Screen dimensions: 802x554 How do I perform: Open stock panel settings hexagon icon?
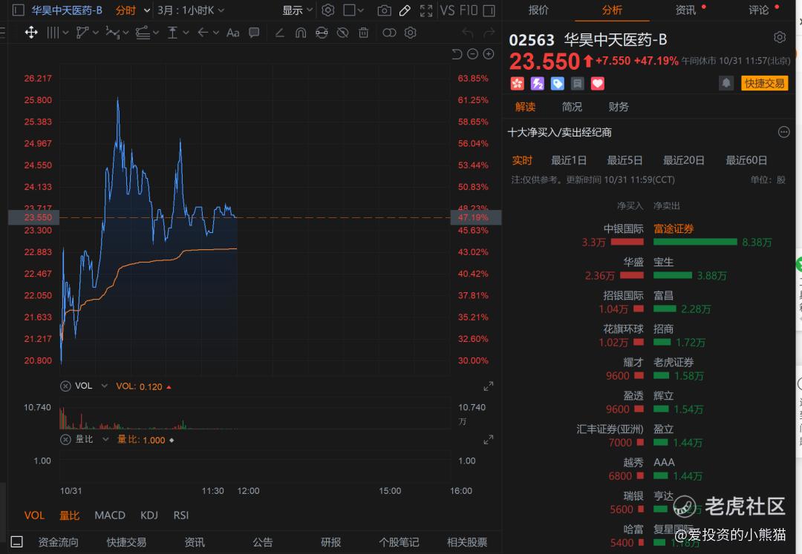click(780, 37)
